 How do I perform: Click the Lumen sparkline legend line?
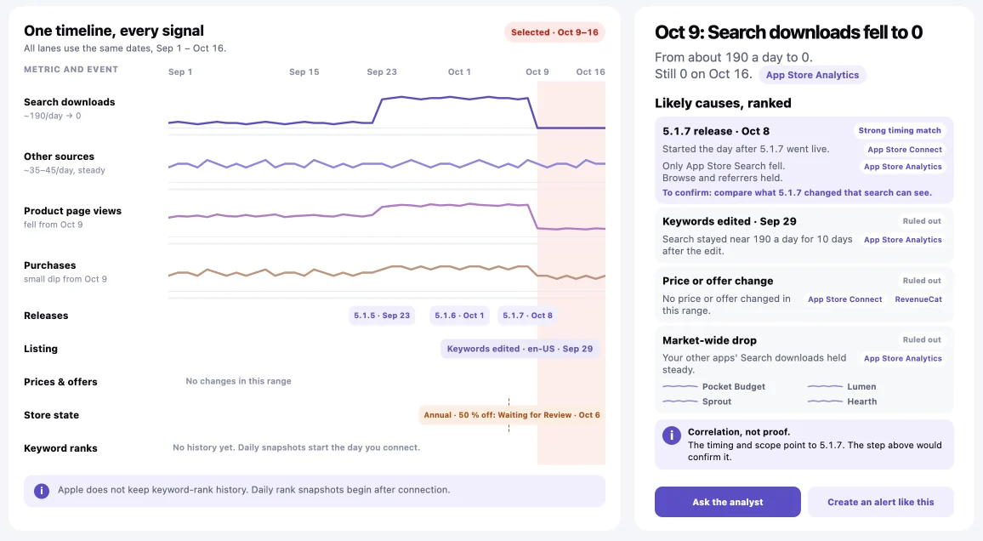[824, 387]
